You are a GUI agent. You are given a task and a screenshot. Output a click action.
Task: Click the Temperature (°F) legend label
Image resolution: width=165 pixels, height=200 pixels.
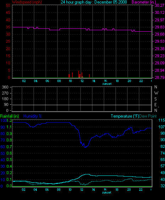point(125,116)
